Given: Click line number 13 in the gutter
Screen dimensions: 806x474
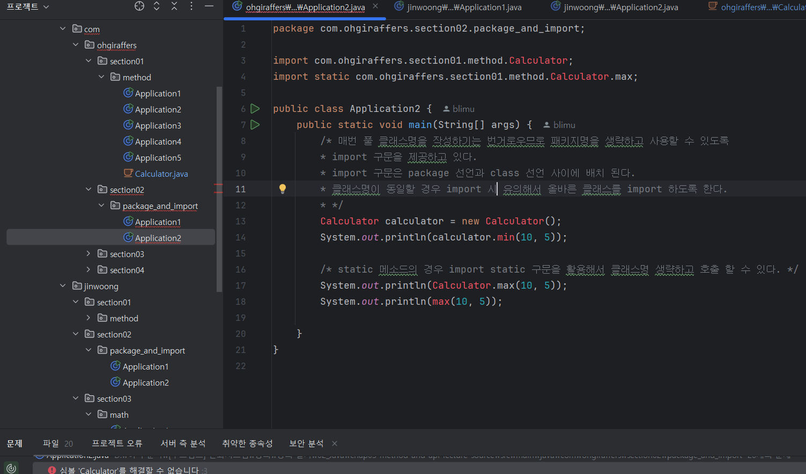Looking at the screenshot, I should (240, 221).
